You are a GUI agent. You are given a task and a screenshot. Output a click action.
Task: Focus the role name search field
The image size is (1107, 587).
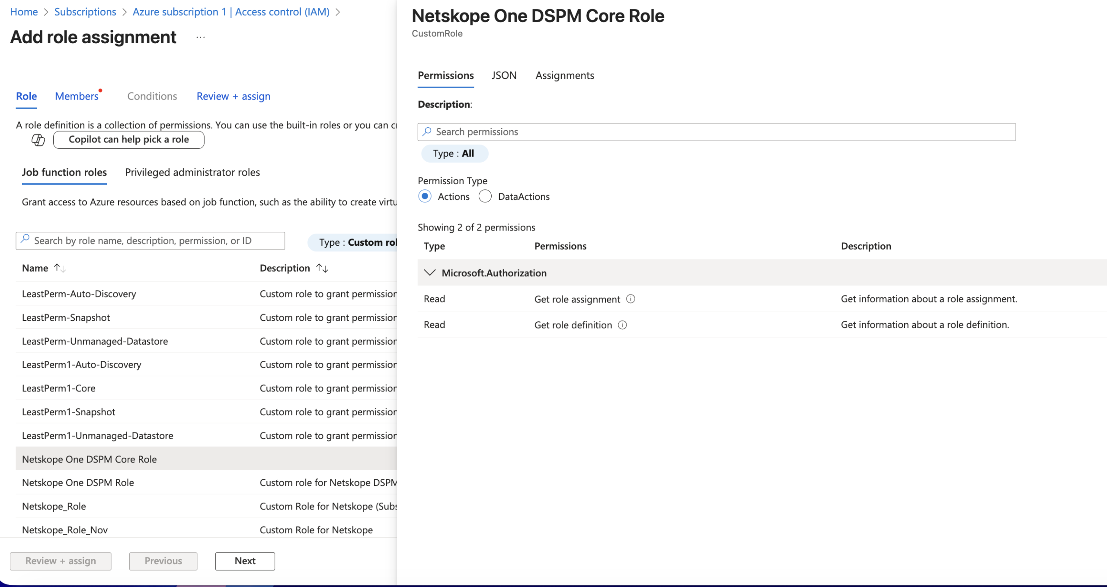tap(150, 241)
